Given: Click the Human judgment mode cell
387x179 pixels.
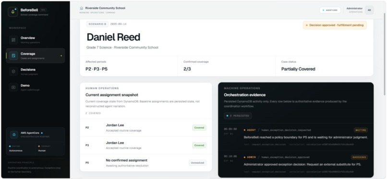Looking at the screenshot, I should coord(50,148).
